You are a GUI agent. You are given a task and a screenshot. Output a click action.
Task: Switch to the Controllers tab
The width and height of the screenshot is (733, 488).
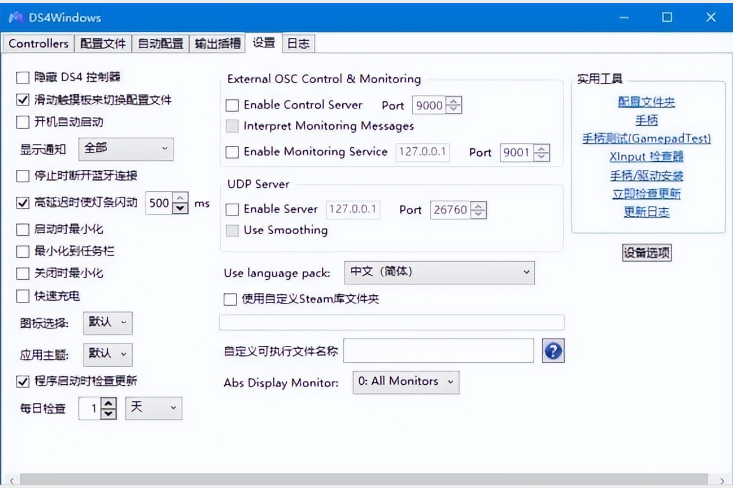(x=38, y=43)
